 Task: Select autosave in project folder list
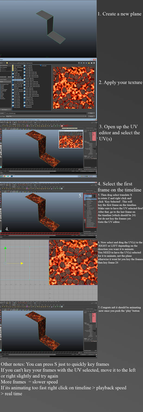(x=3, y=99)
